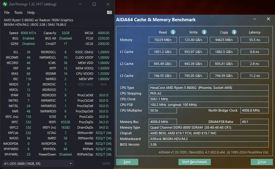Minimize the ZenTimings window
The height and width of the screenshot is (169, 275).
80,4
